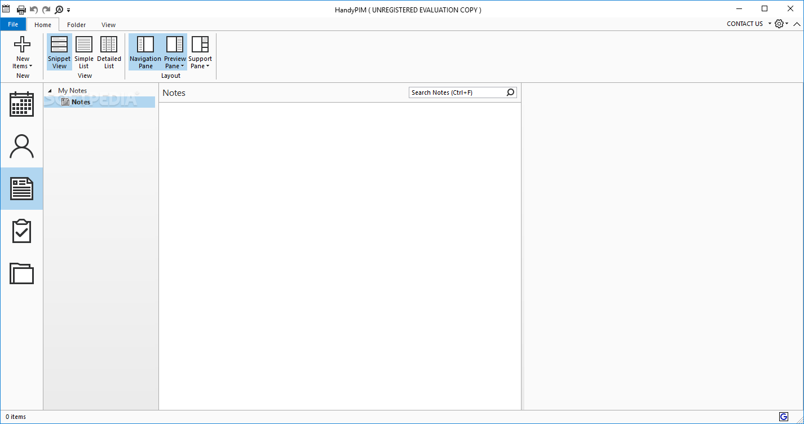This screenshot has width=804, height=424.
Task: Open the settings gear menu
Action: 781,24
